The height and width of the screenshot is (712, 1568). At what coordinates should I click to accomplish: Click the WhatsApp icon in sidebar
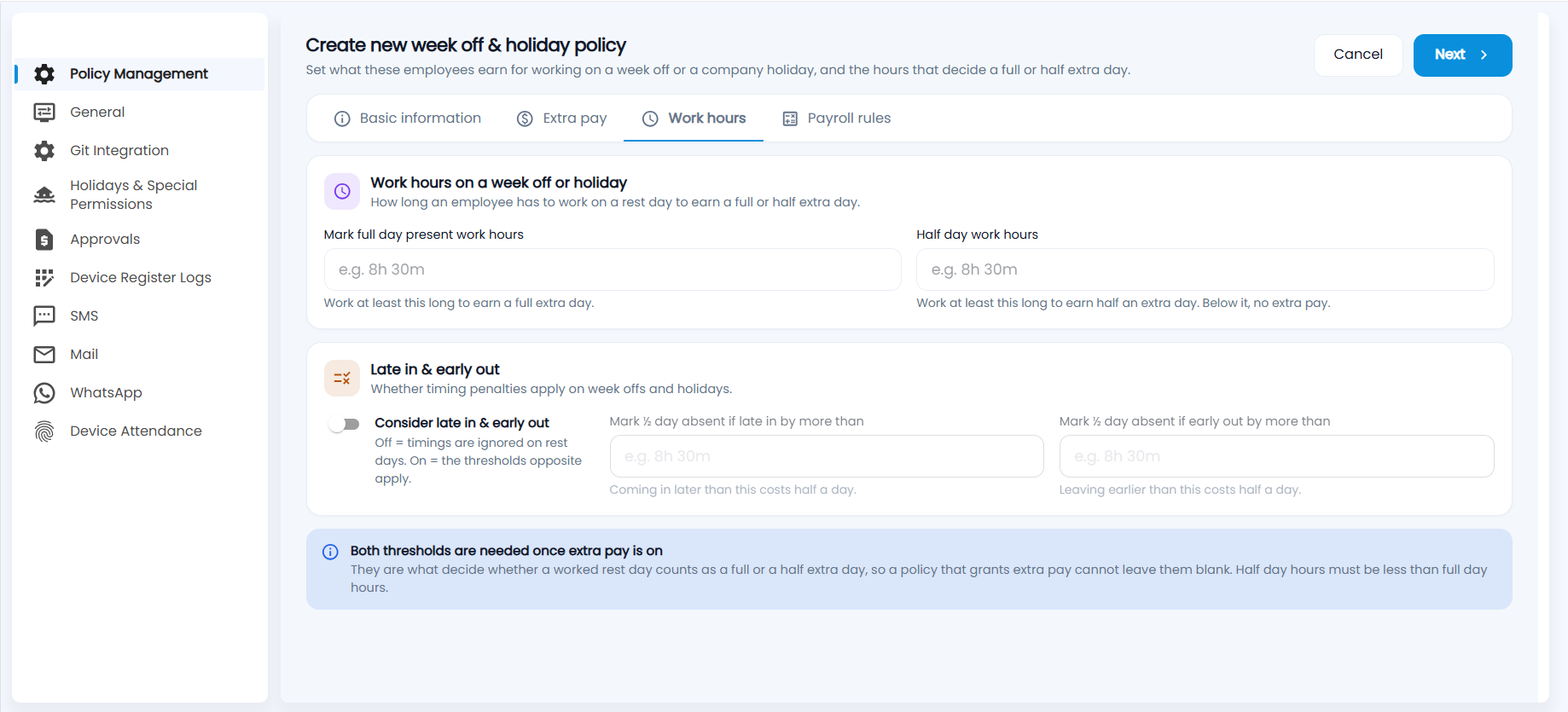(x=44, y=393)
